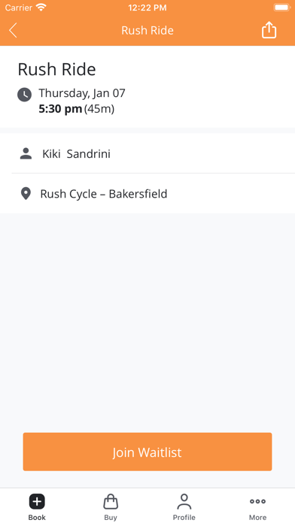Image resolution: width=295 pixels, height=523 pixels.
Task: Tap the person icon next to Kiki Sandrini
Action: [x=26, y=154]
